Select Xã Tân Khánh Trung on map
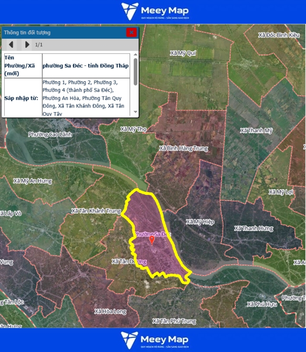The image size is (306, 352). 96,211
